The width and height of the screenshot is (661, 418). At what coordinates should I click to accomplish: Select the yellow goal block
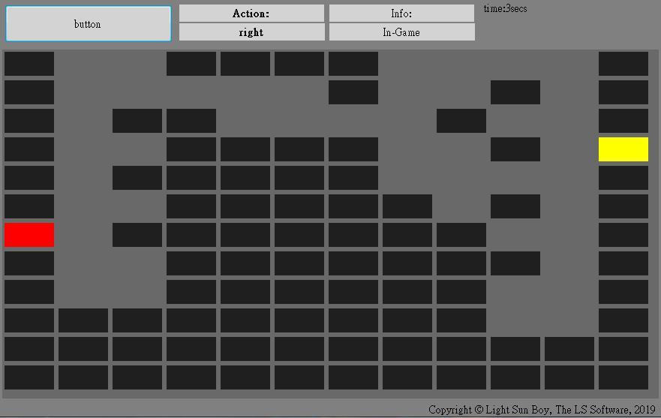tap(623, 149)
